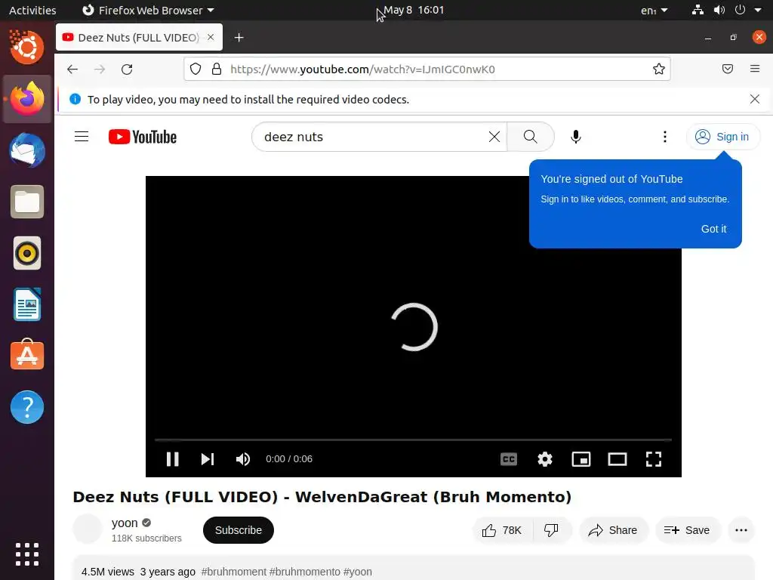Skip to next video in player

208,459
